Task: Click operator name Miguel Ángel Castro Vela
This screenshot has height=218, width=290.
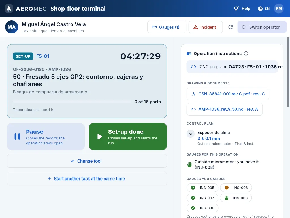Action: coord(54,24)
